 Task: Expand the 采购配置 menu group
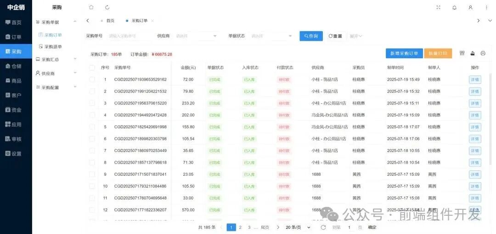pos(56,87)
